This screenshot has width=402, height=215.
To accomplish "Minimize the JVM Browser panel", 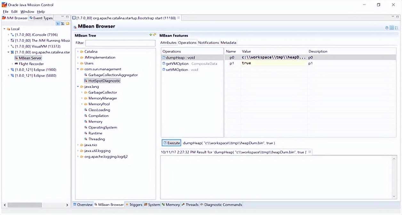I will (x=63, y=17).
